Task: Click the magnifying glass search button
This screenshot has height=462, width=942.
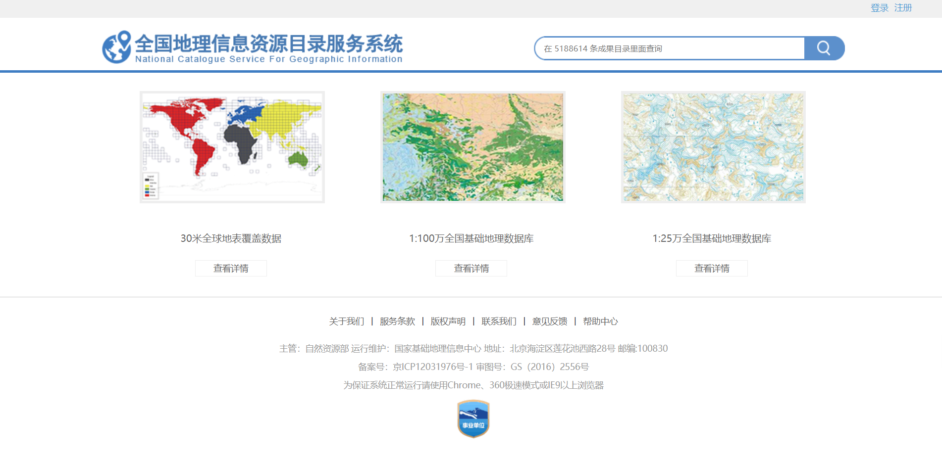Action: click(824, 48)
